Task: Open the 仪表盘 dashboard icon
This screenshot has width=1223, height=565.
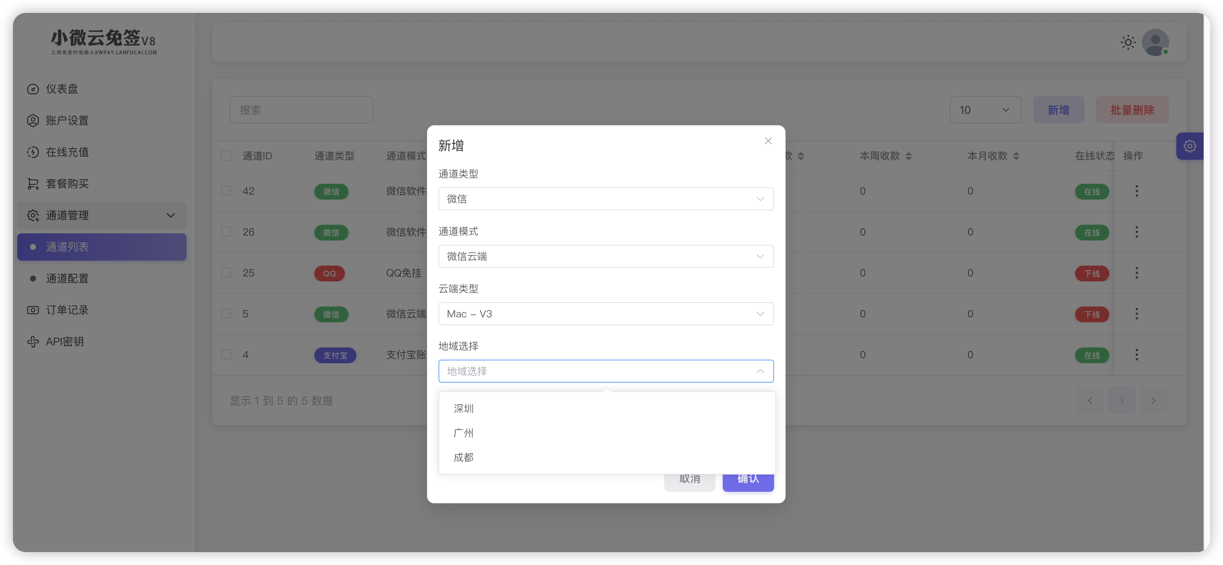Action: tap(33, 89)
